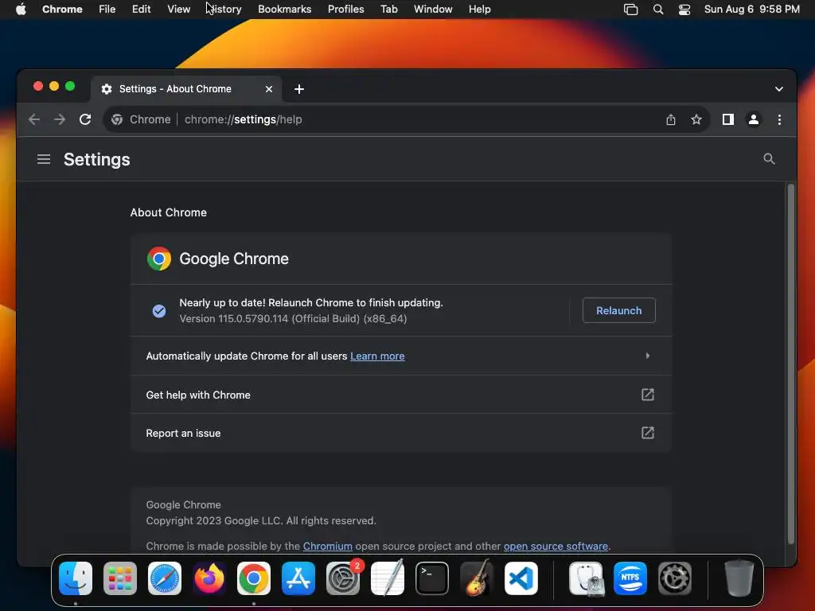Select the Settings - About Chrome tab
Image resolution: width=815 pixels, height=611 pixels.
[x=186, y=89]
